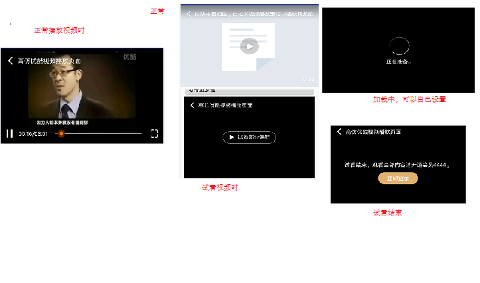The height and width of the screenshot is (283, 480).
Task: Click the orange progress slider thumb
Action: coord(61,134)
